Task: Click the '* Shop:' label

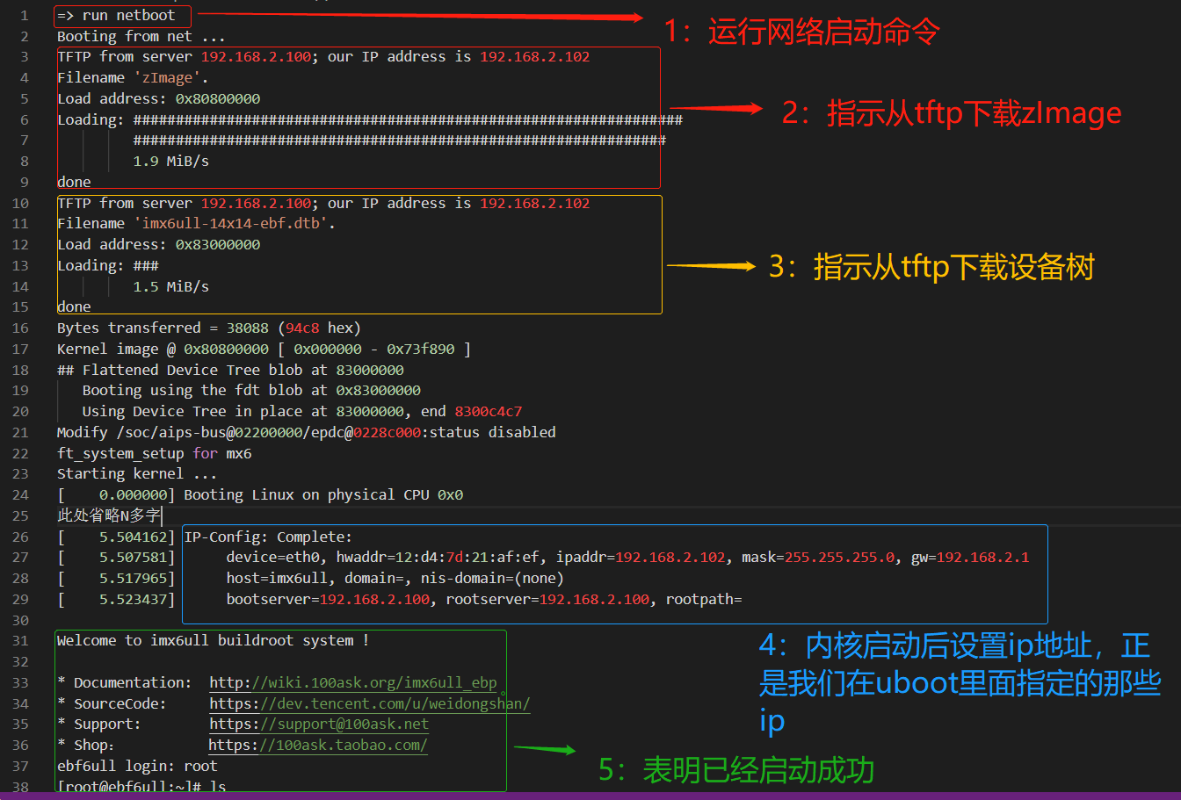Action: 86,745
